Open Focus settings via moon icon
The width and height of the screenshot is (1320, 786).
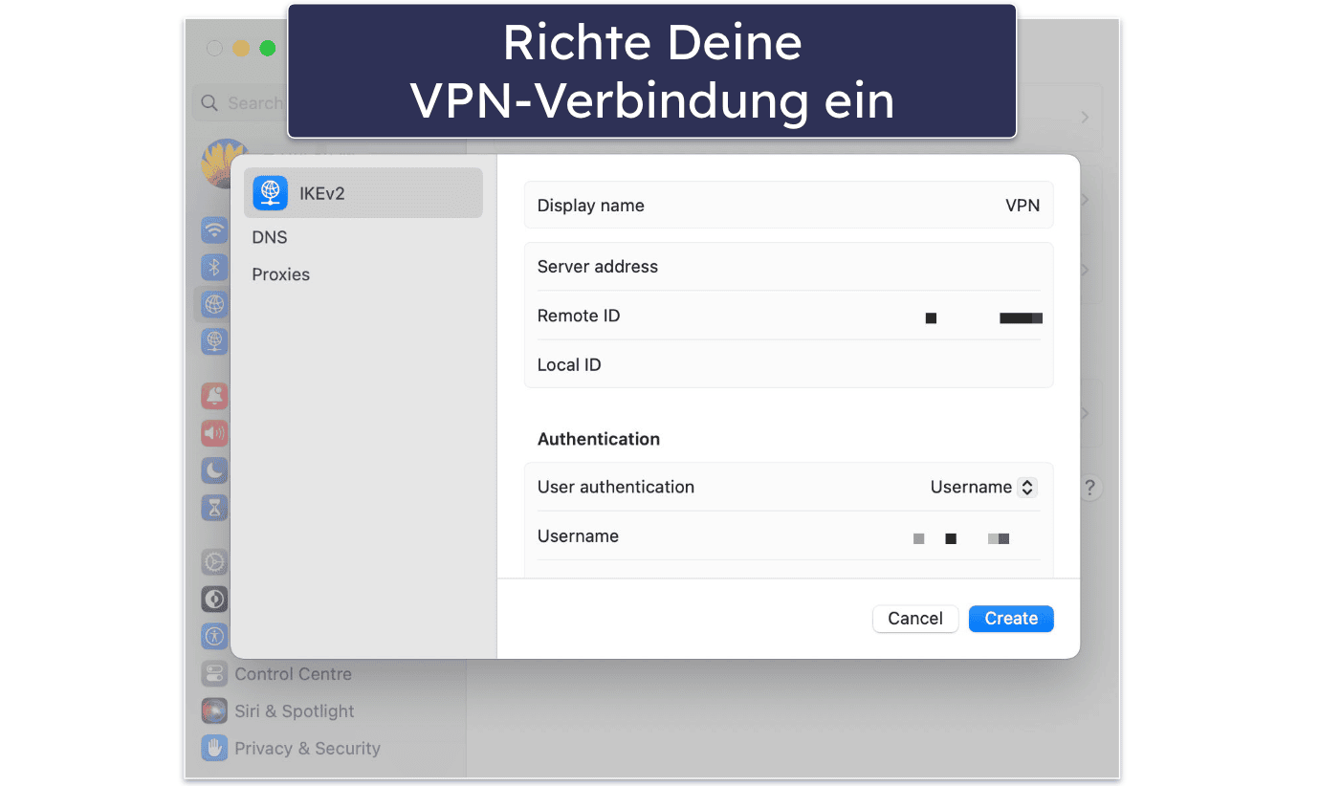[x=214, y=470]
